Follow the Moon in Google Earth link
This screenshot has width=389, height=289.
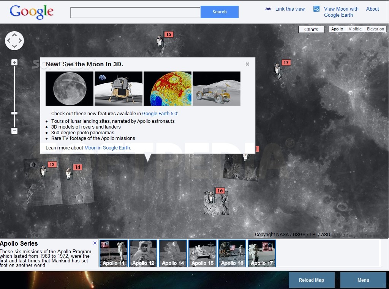108,148
